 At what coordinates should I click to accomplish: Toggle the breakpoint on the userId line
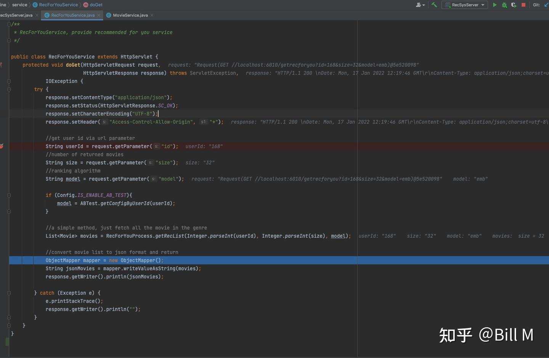2,146
